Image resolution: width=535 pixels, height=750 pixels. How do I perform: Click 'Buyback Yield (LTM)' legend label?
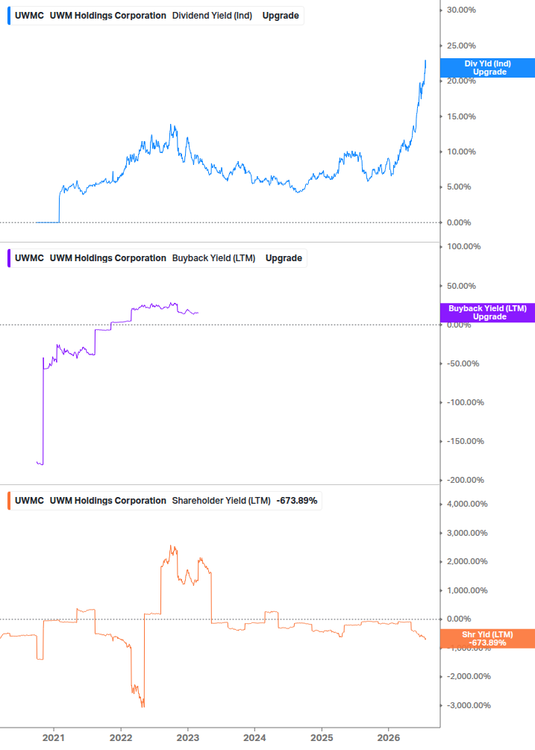tap(213, 257)
